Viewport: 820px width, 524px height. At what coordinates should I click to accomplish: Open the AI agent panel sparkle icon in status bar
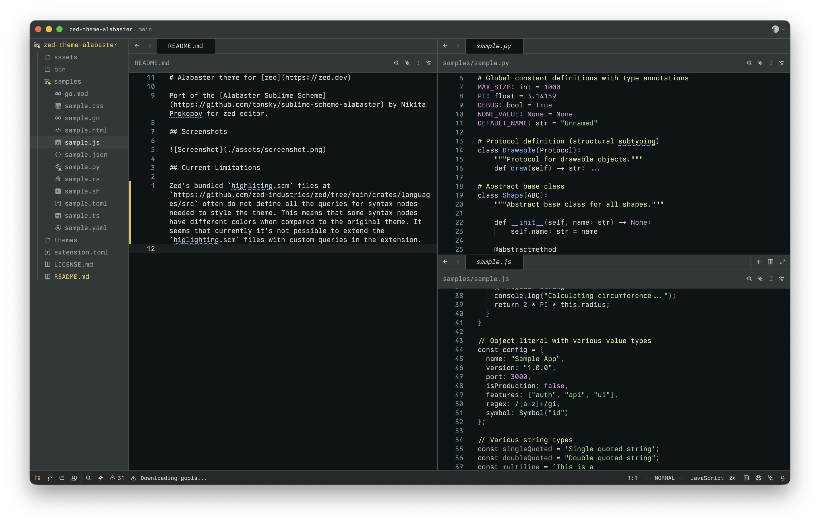tap(770, 478)
